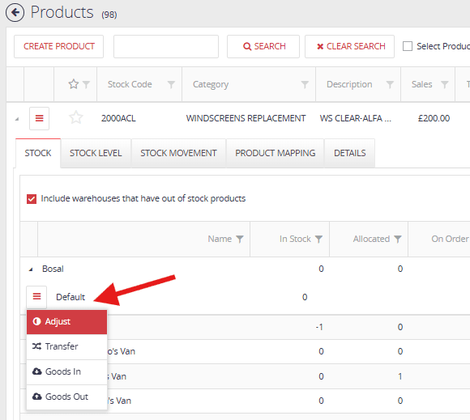Open the Stock Movement tab
Image resolution: width=470 pixels, height=420 pixels.
coord(178,153)
